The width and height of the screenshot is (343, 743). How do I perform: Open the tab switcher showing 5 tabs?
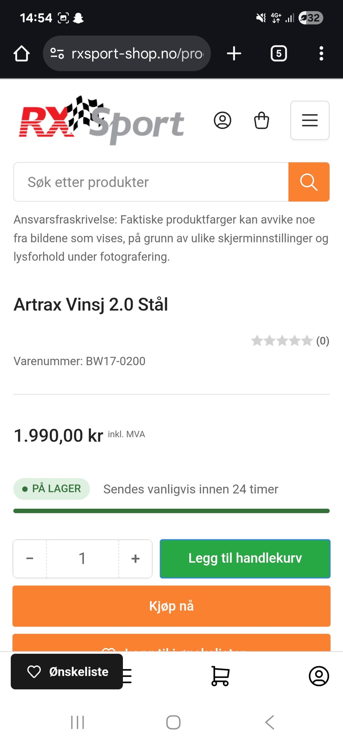279,54
